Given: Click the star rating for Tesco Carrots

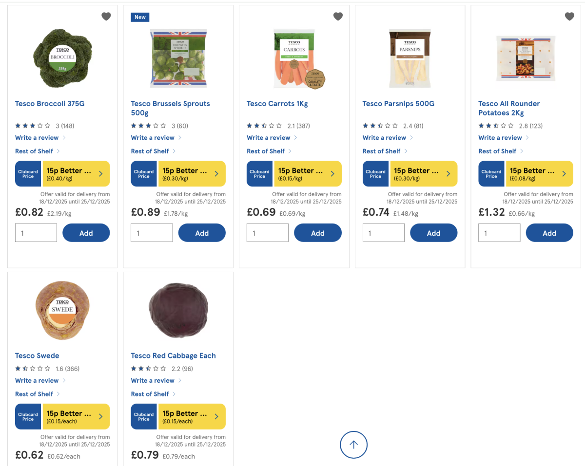Looking at the screenshot, I should [x=264, y=125].
